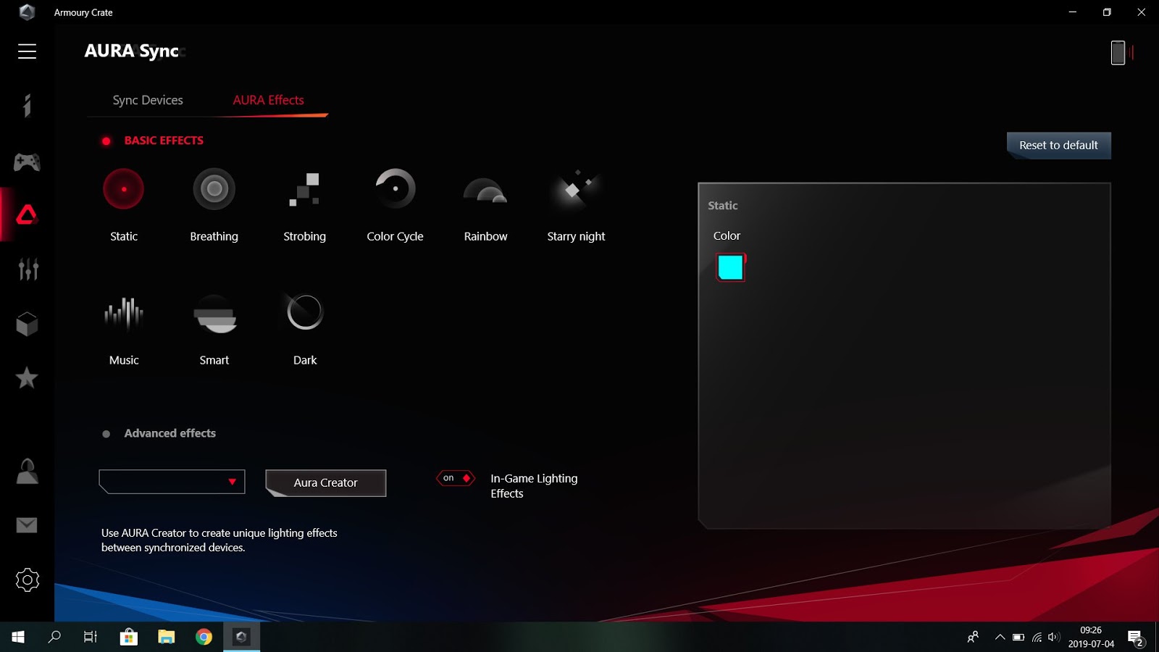Click the Armoury Crate taskbar icon

point(241,637)
